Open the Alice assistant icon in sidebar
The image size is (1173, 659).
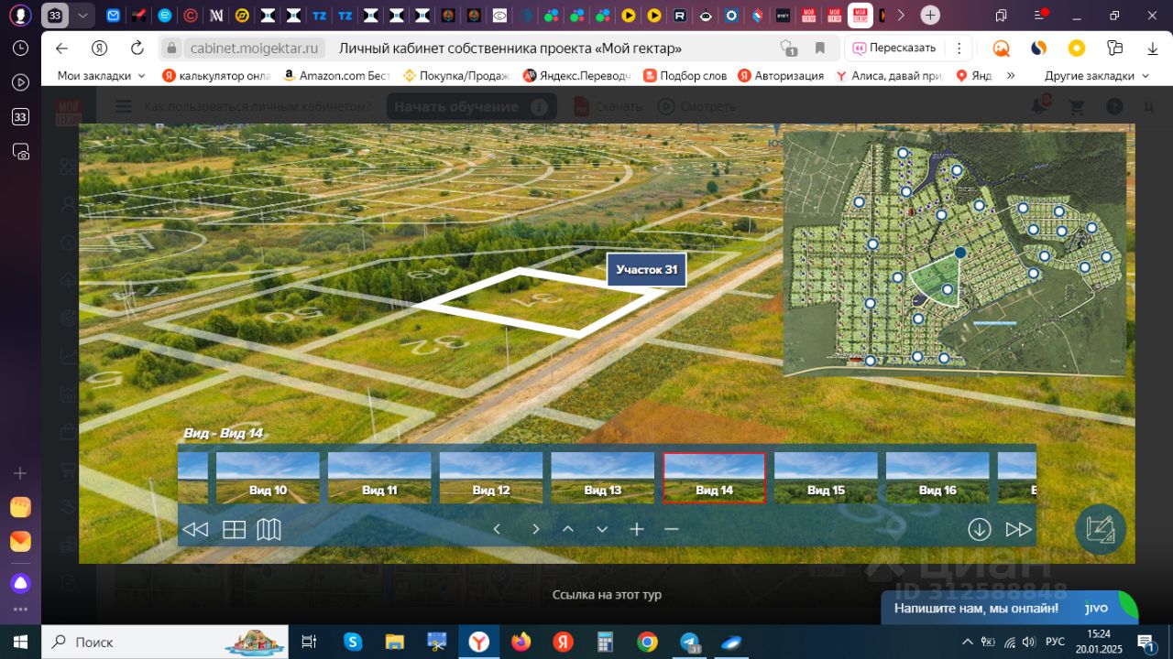tap(20, 583)
